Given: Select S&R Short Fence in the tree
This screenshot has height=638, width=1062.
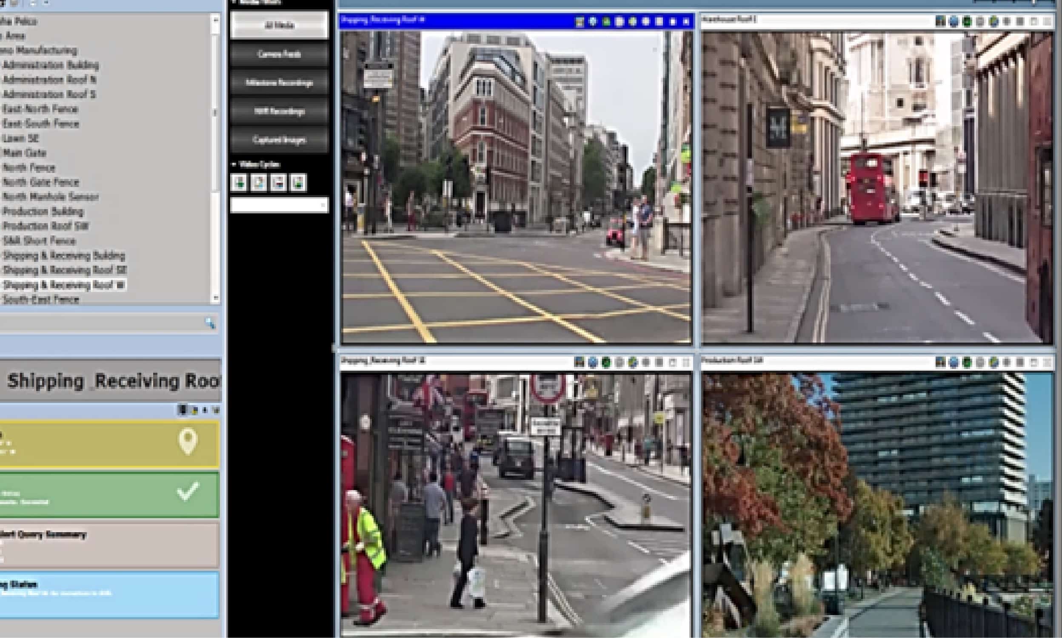Looking at the screenshot, I should click(39, 241).
